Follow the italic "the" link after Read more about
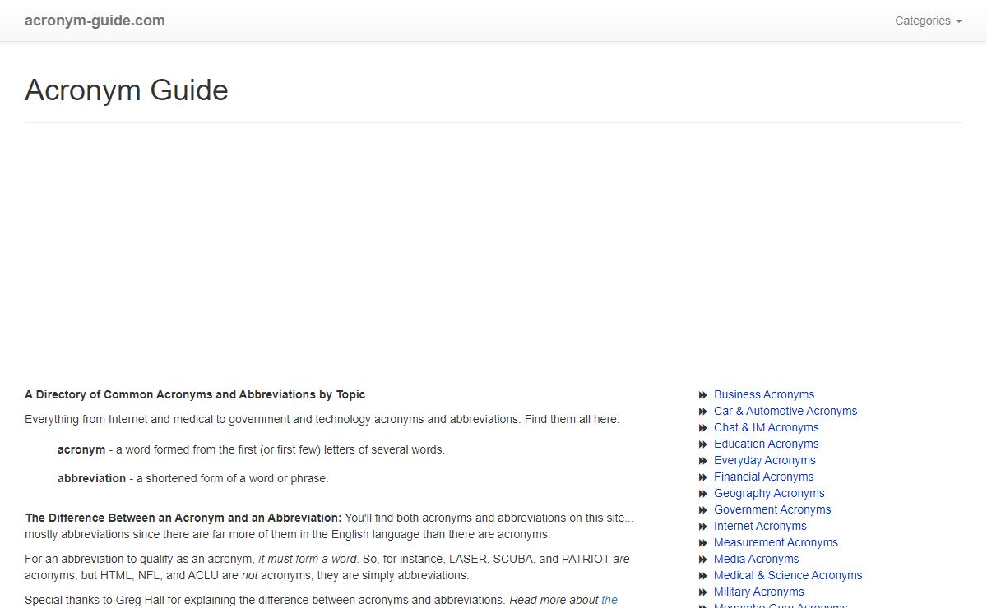Image resolution: width=987 pixels, height=608 pixels. click(609, 600)
